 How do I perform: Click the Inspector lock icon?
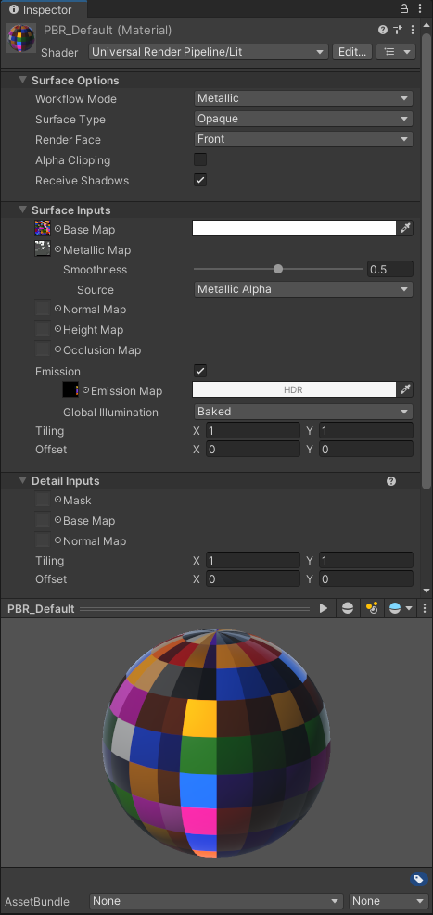(x=404, y=8)
